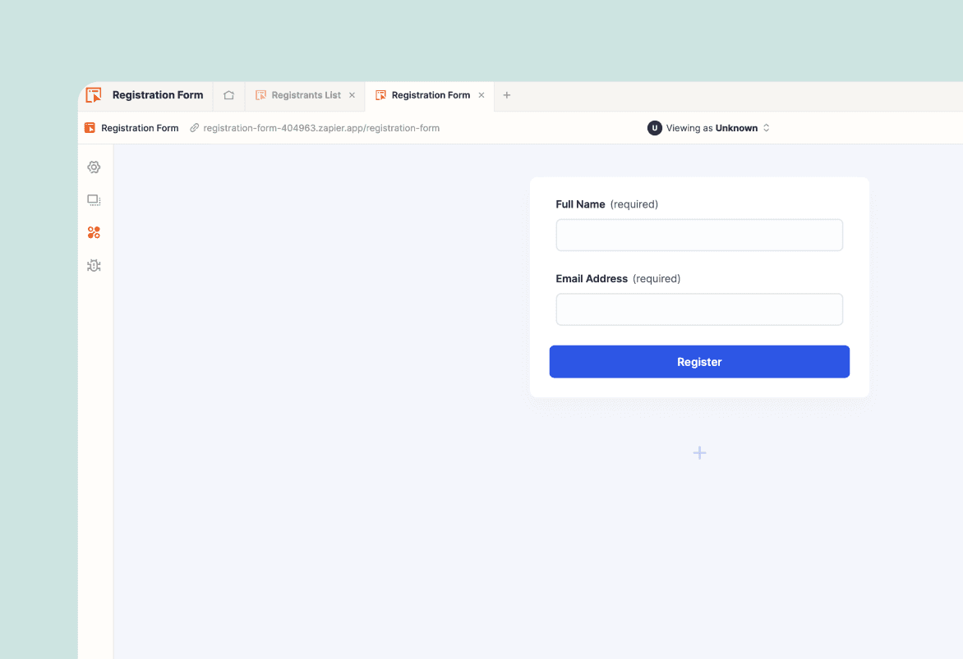Open the home tab icon

tap(229, 95)
